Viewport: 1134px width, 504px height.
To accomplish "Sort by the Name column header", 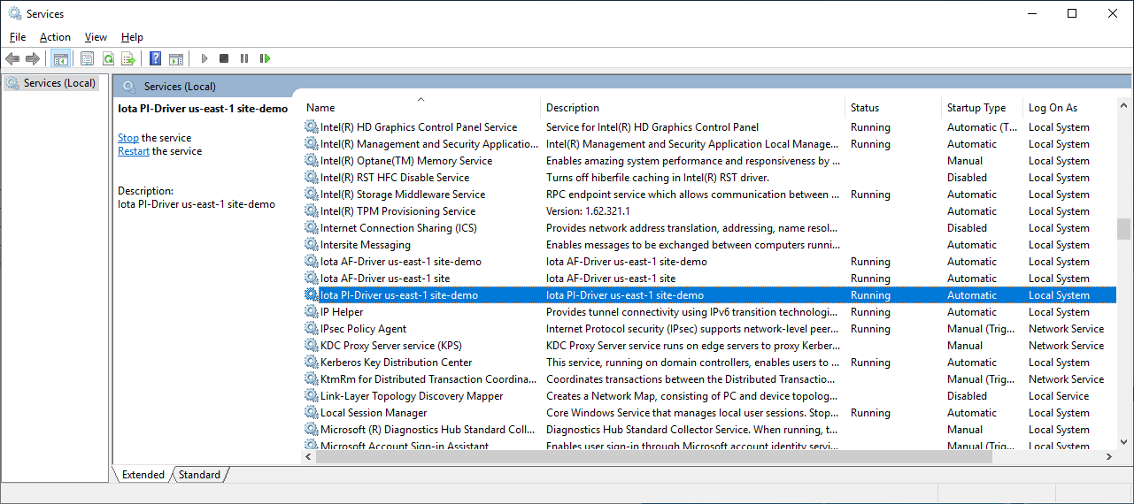I will pyautogui.click(x=420, y=108).
